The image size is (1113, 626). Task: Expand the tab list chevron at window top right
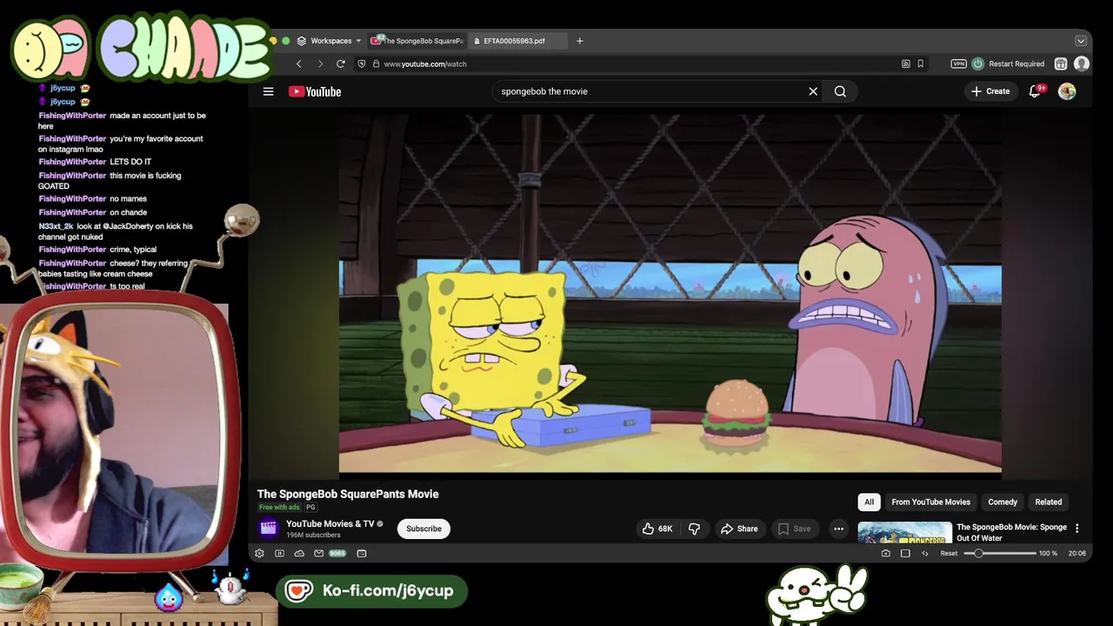1081,41
